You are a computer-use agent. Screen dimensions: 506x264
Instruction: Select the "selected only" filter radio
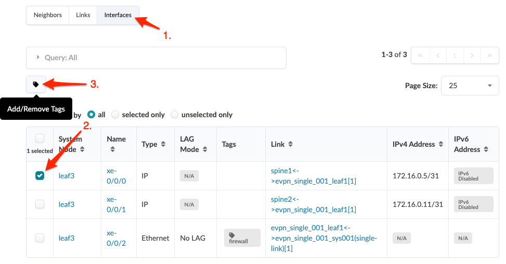coord(115,115)
